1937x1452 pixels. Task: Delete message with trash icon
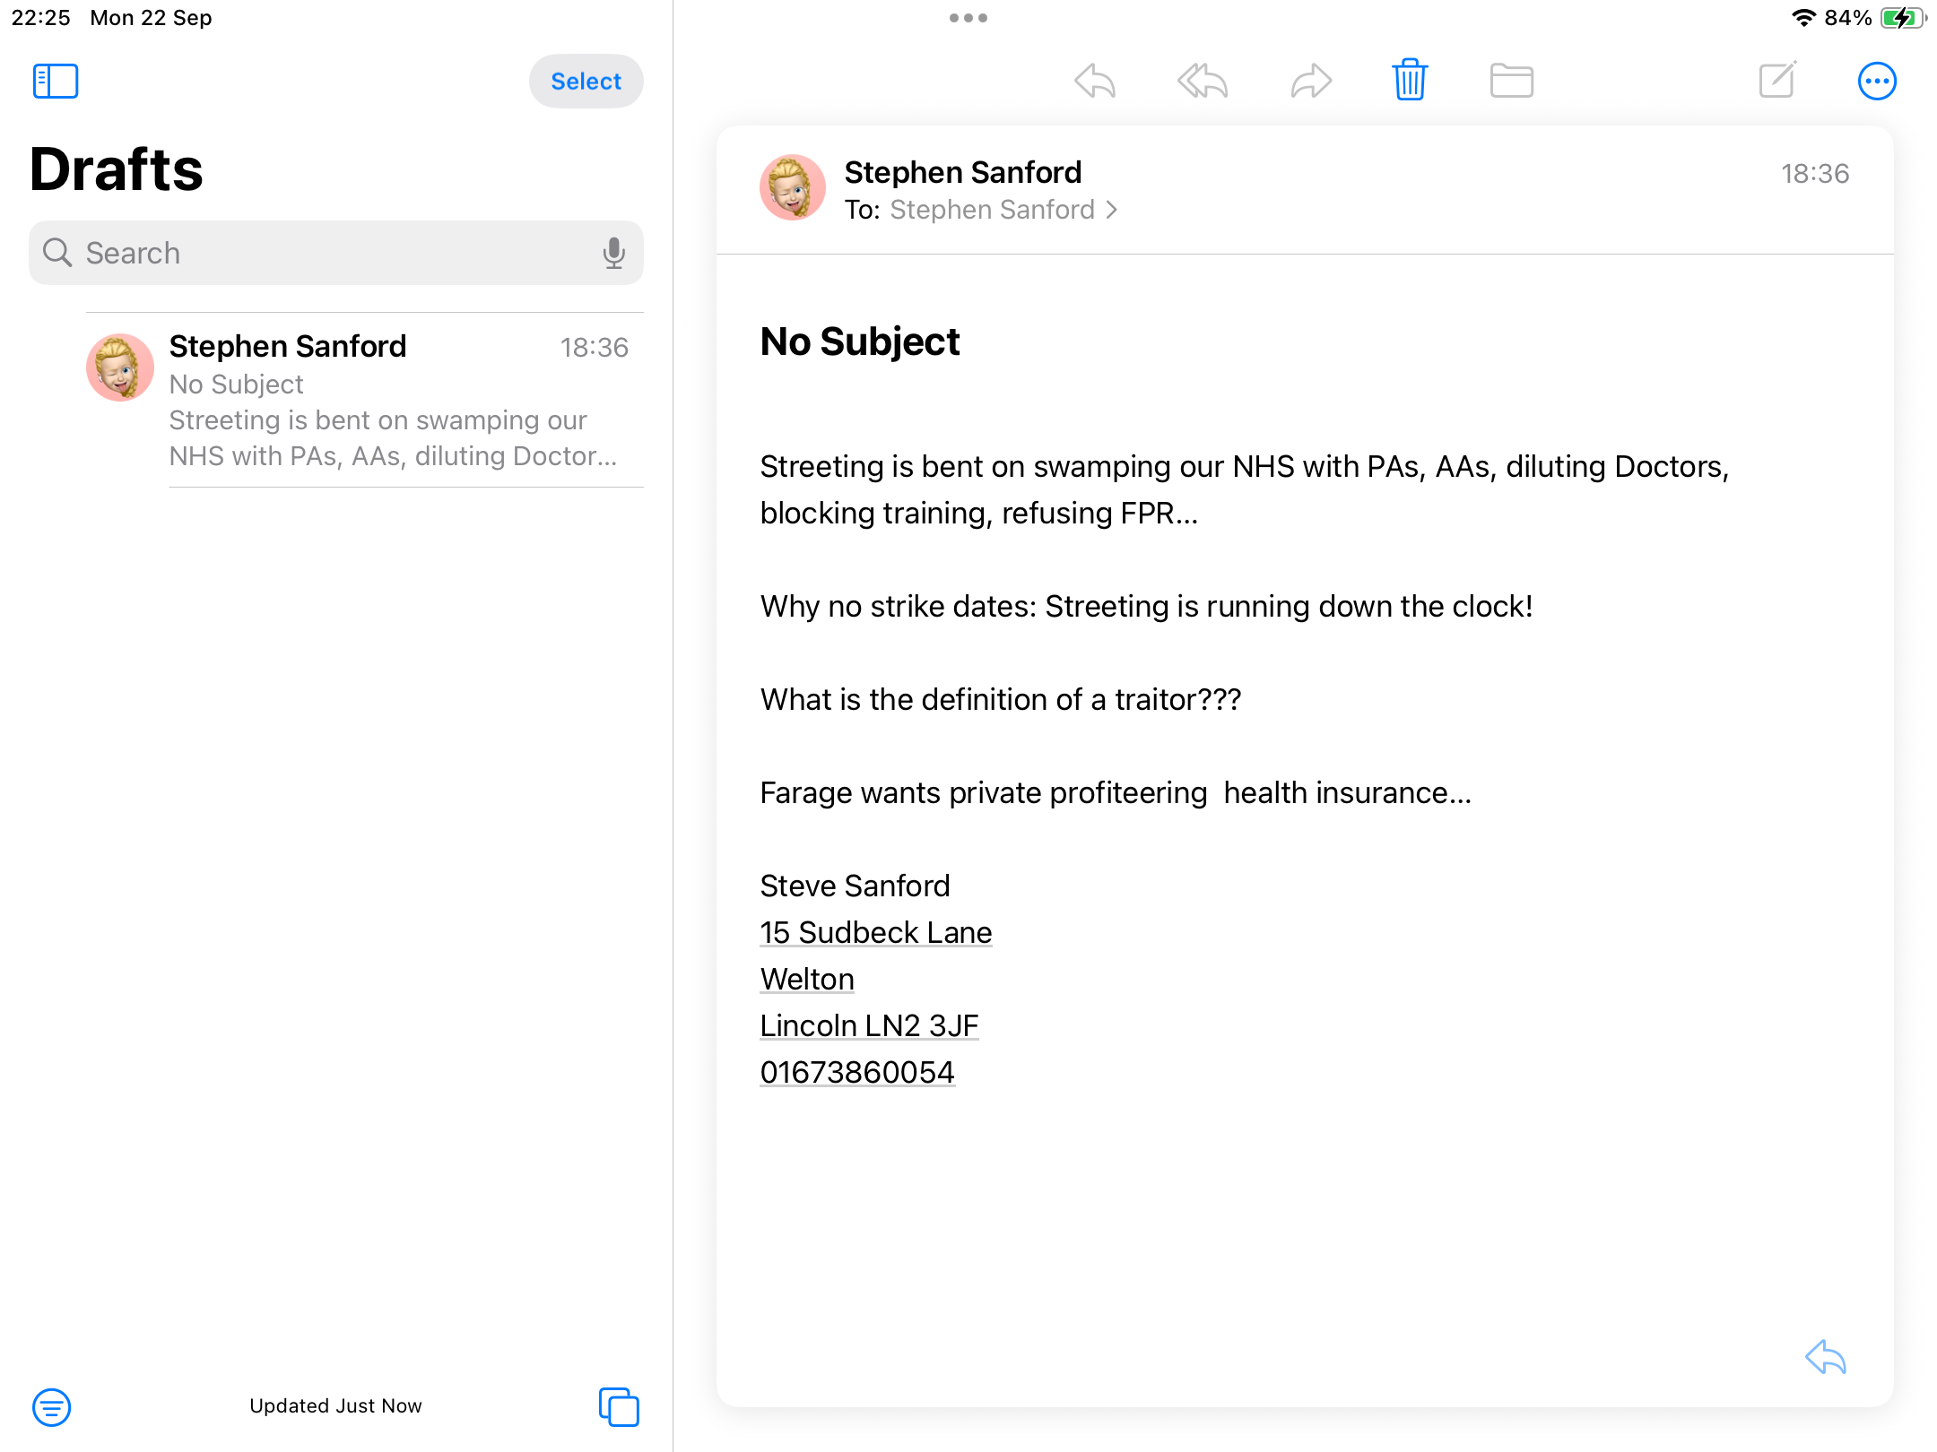tap(1410, 81)
